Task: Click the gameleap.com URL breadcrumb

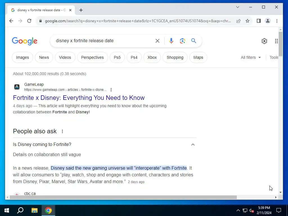Action: (65, 90)
